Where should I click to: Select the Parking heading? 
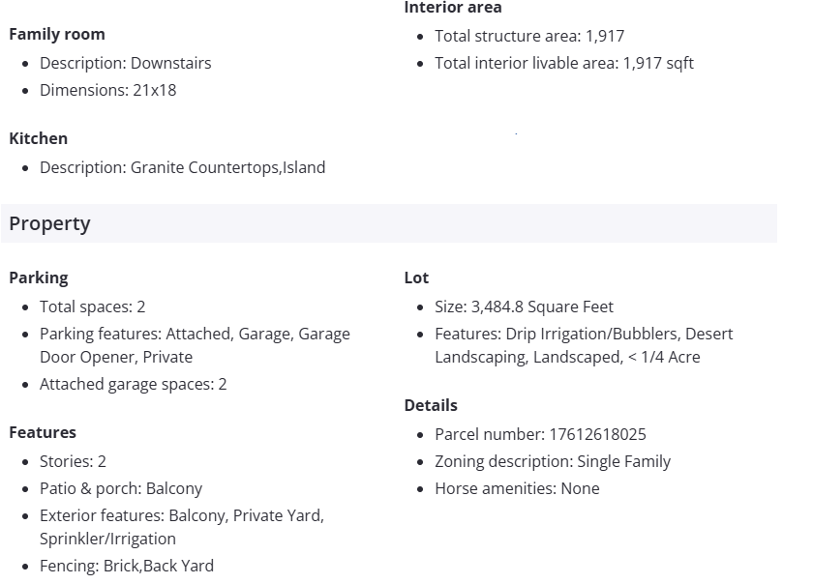39,277
